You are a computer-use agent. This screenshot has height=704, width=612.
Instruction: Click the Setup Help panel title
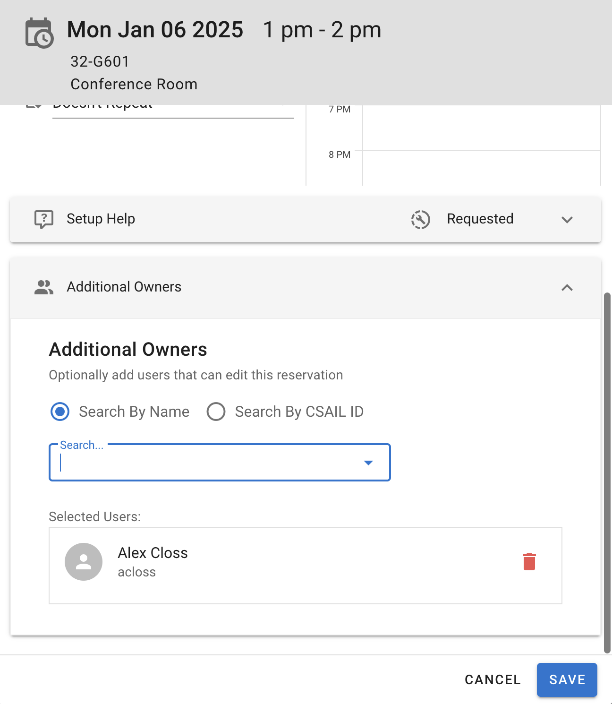click(101, 219)
